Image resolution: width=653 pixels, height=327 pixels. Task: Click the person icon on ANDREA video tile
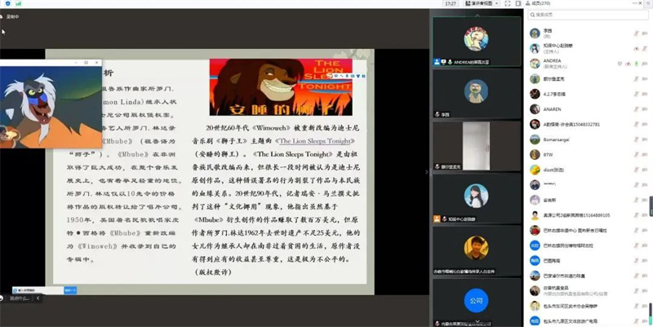point(437,62)
